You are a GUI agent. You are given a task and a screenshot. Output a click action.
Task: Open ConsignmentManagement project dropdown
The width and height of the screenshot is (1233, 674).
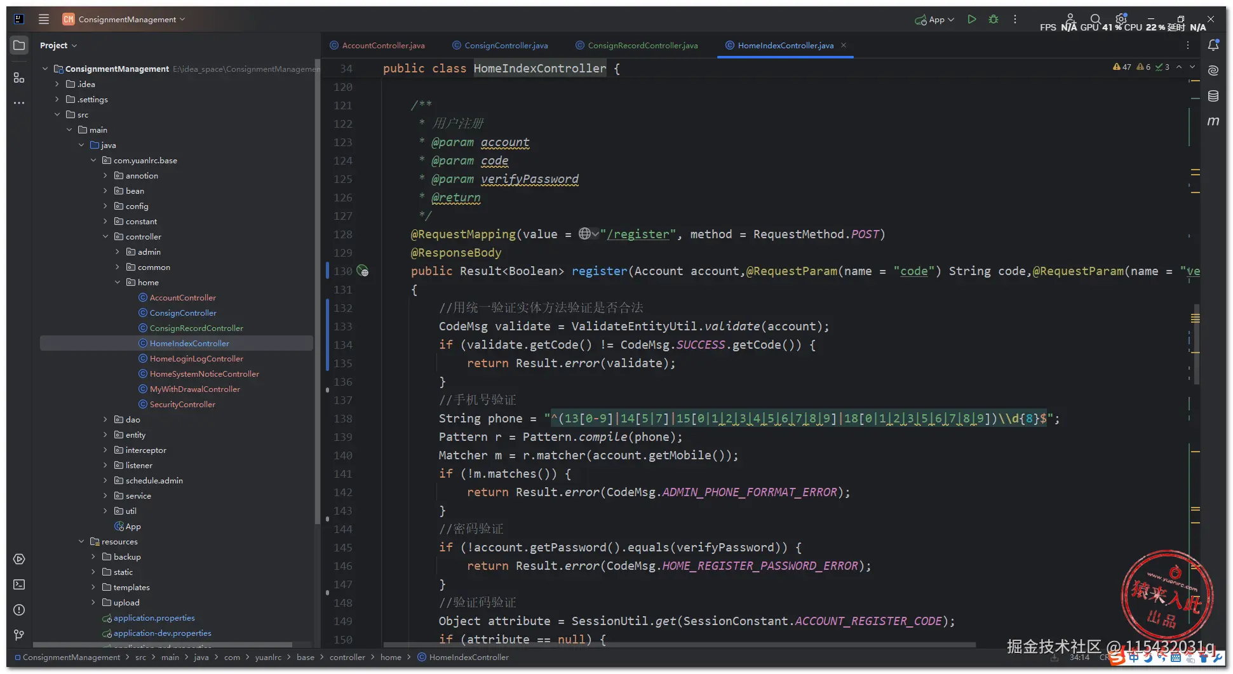(124, 19)
